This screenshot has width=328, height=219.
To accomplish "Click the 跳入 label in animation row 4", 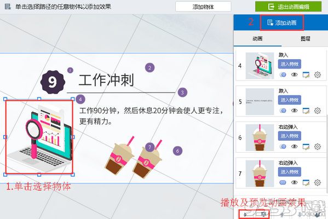I will (x=283, y=55).
